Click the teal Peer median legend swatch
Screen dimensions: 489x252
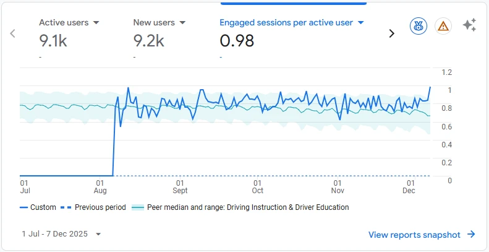[x=138, y=207]
